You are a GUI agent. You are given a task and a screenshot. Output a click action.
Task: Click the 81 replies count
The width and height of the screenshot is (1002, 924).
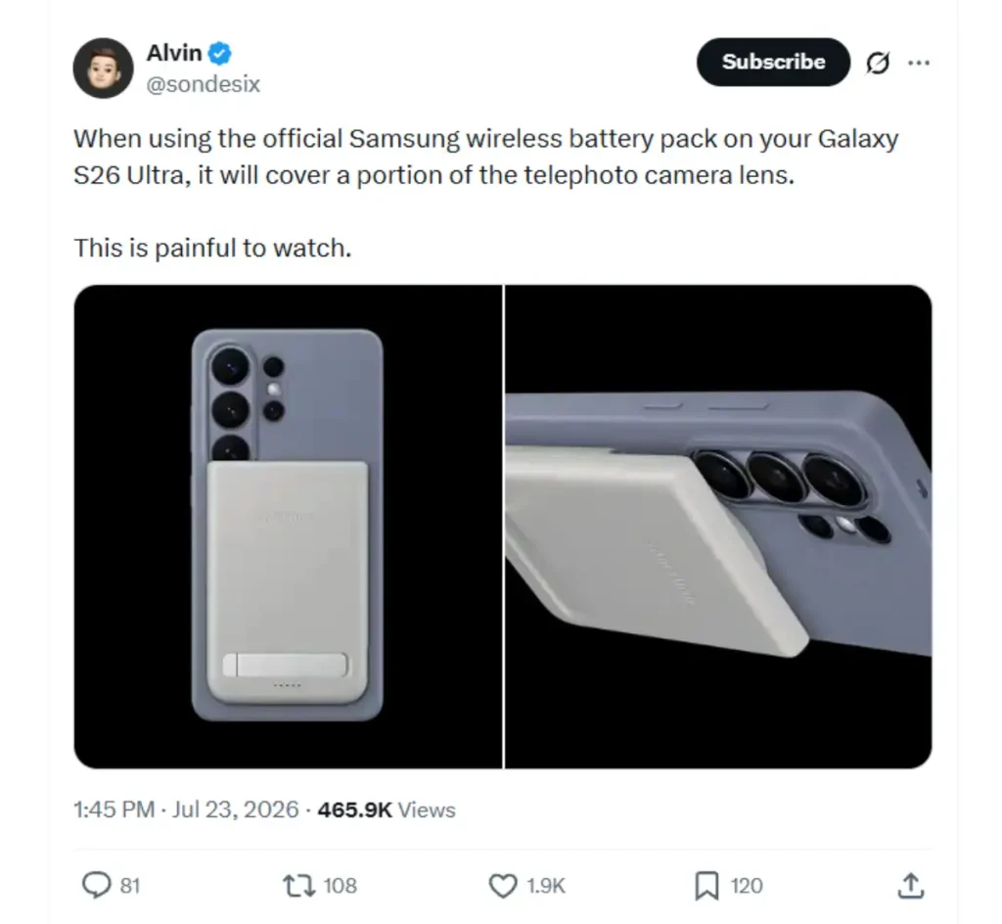coord(130,886)
